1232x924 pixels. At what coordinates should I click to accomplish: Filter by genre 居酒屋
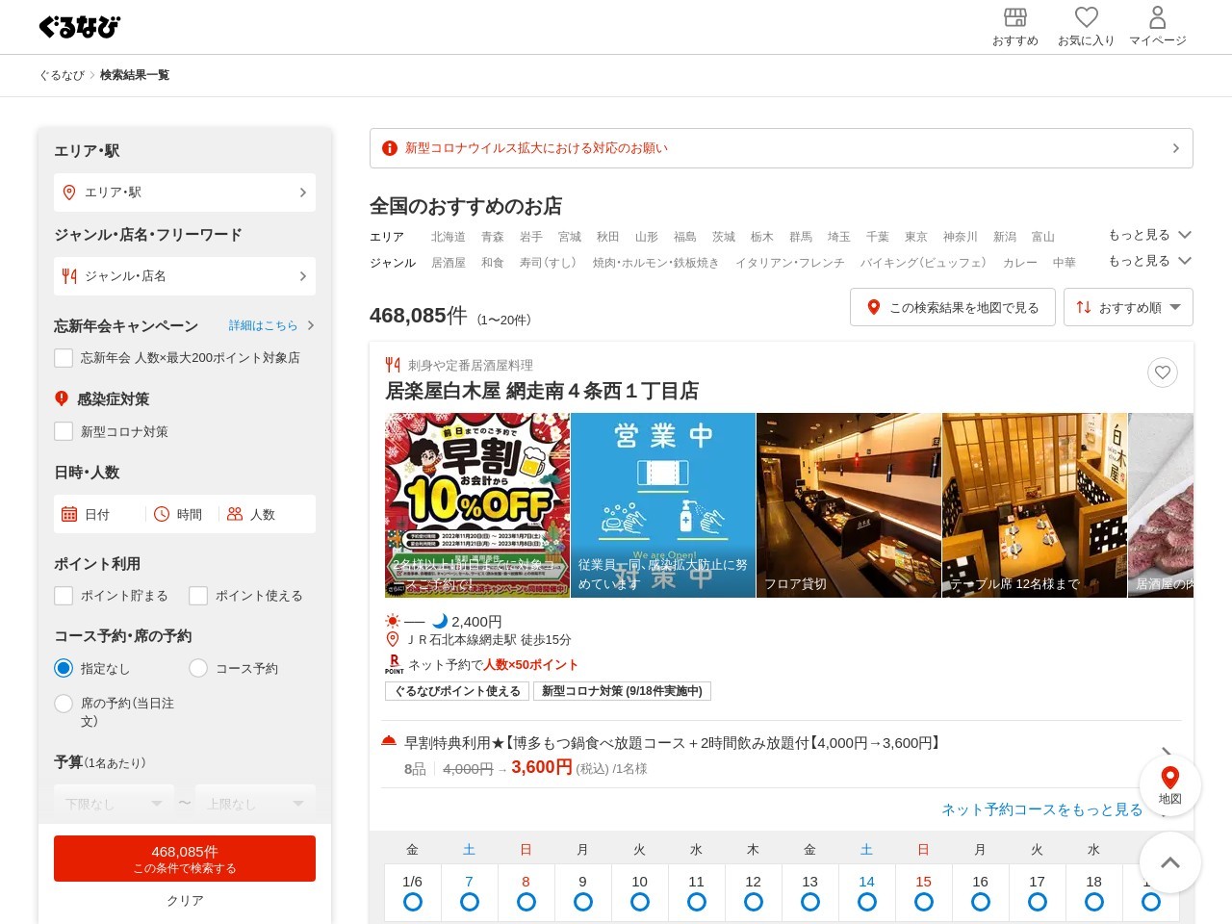click(x=449, y=263)
